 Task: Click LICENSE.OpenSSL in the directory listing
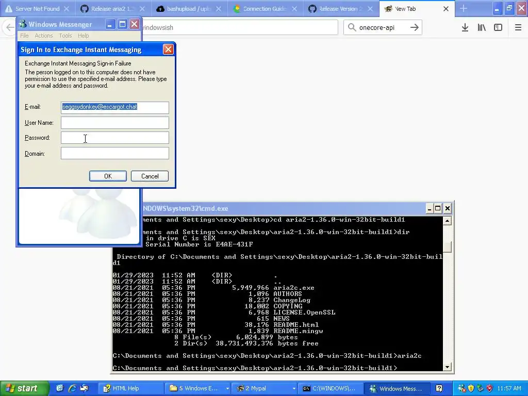(x=304, y=312)
